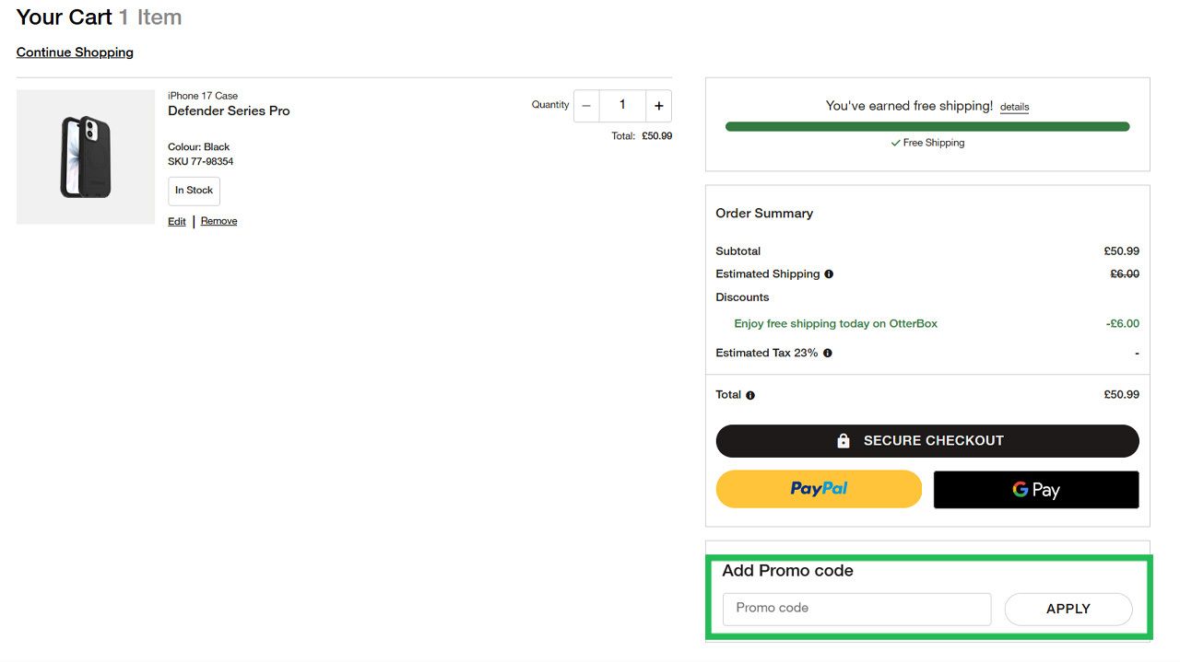
Task: Click the Estimated Tax info icon
Action: (x=827, y=354)
